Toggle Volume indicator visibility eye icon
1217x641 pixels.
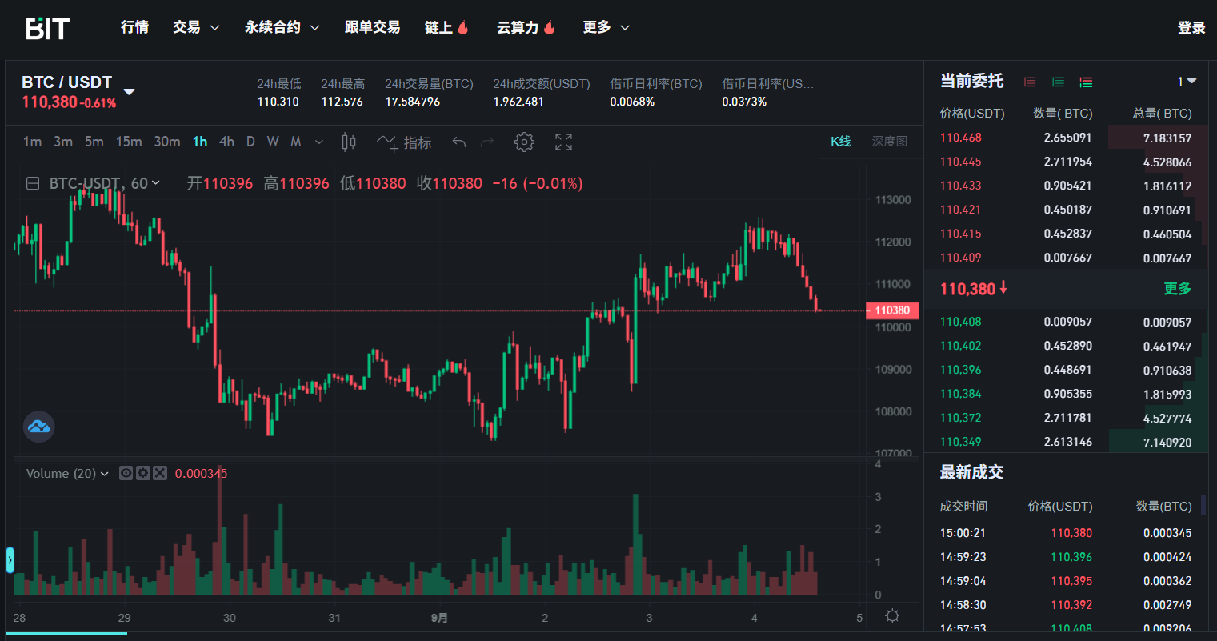click(x=126, y=473)
